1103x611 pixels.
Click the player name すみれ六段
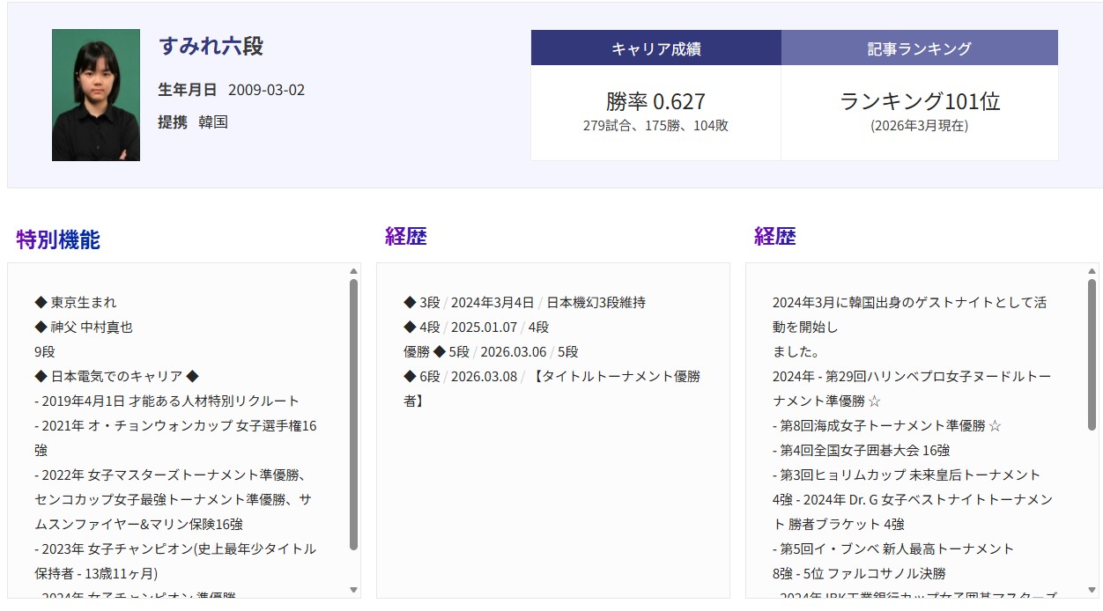click(211, 46)
